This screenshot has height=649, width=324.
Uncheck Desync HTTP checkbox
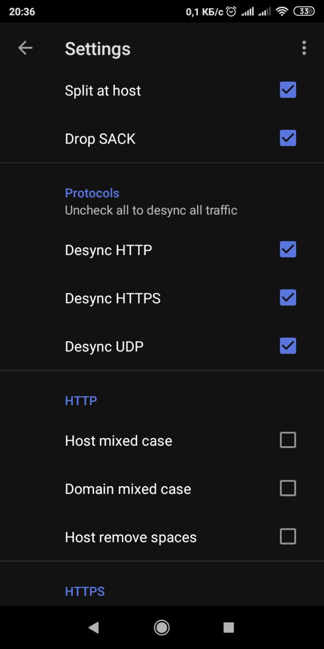click(288, 249)
